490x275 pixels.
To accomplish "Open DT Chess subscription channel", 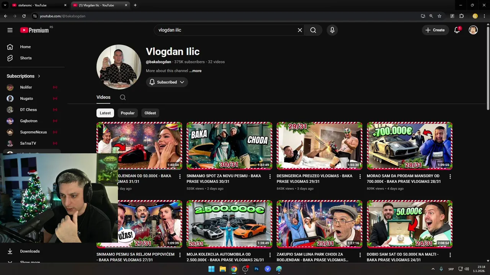I will (32, 110).
